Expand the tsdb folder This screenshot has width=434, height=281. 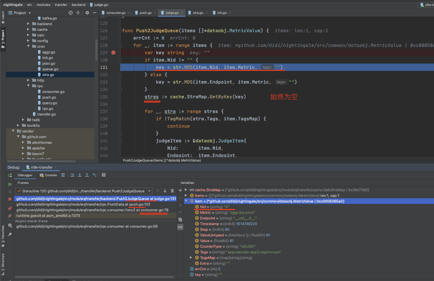[x=23, y=120]
